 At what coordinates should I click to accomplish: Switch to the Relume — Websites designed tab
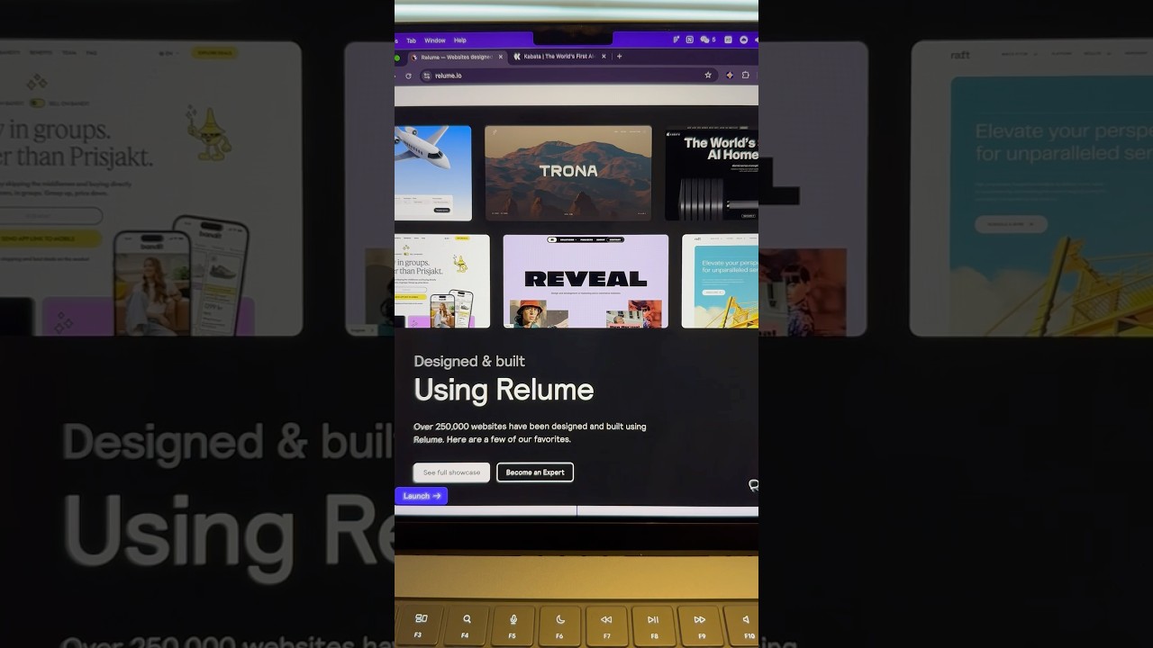455,57
